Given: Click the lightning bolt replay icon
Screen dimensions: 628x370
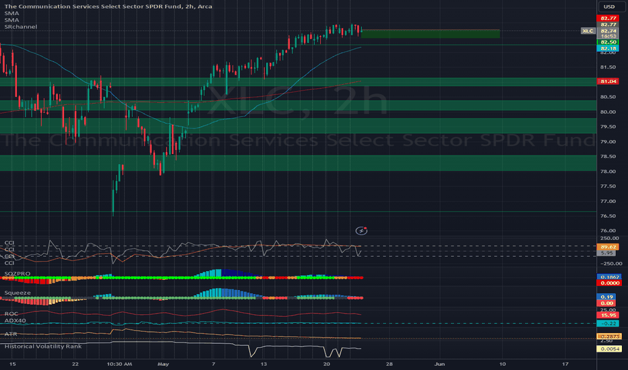Looking at the screenshot, I should 361,230.
